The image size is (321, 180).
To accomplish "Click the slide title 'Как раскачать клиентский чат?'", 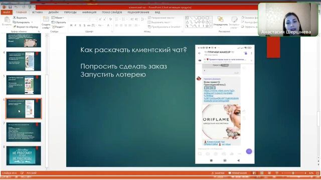I will tap(133, 49).
